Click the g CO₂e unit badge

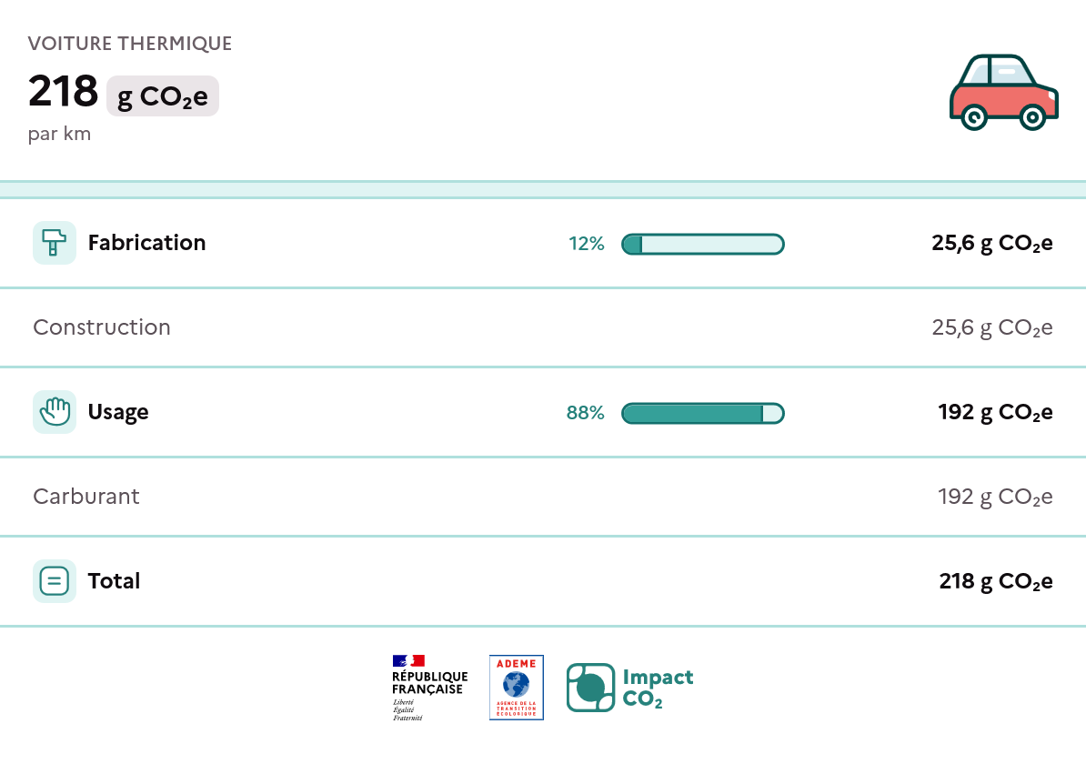tap(163, 96)
